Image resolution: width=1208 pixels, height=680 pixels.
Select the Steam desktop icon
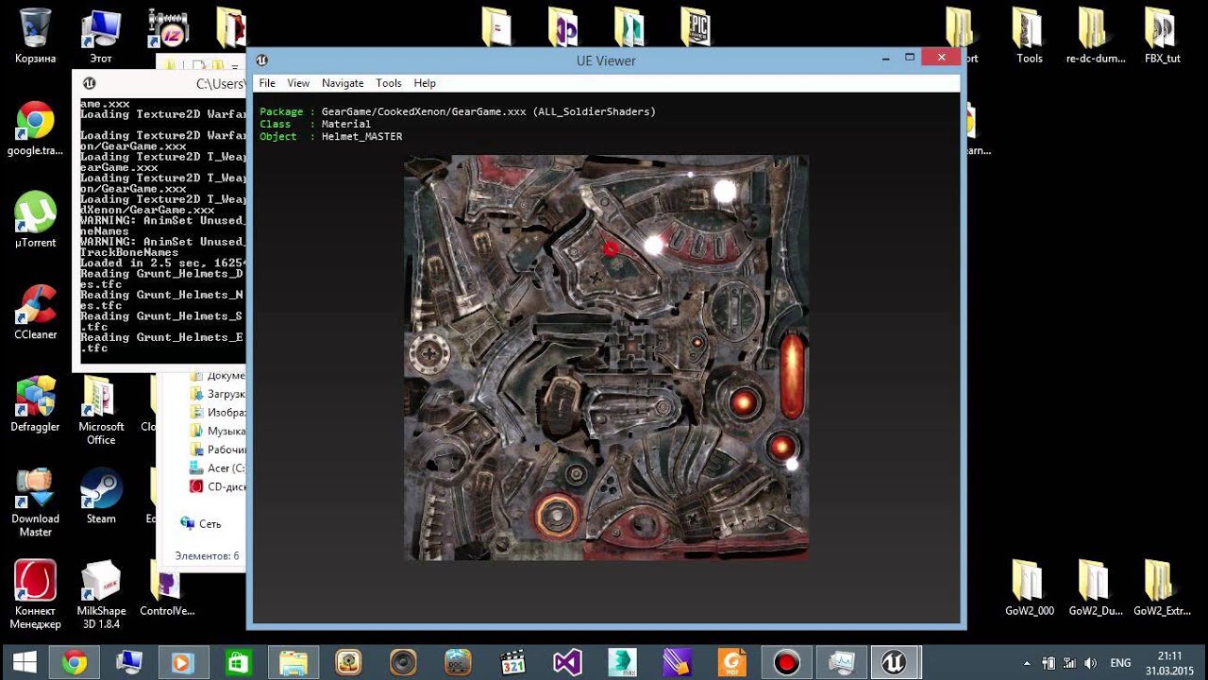tap(101, 496)
